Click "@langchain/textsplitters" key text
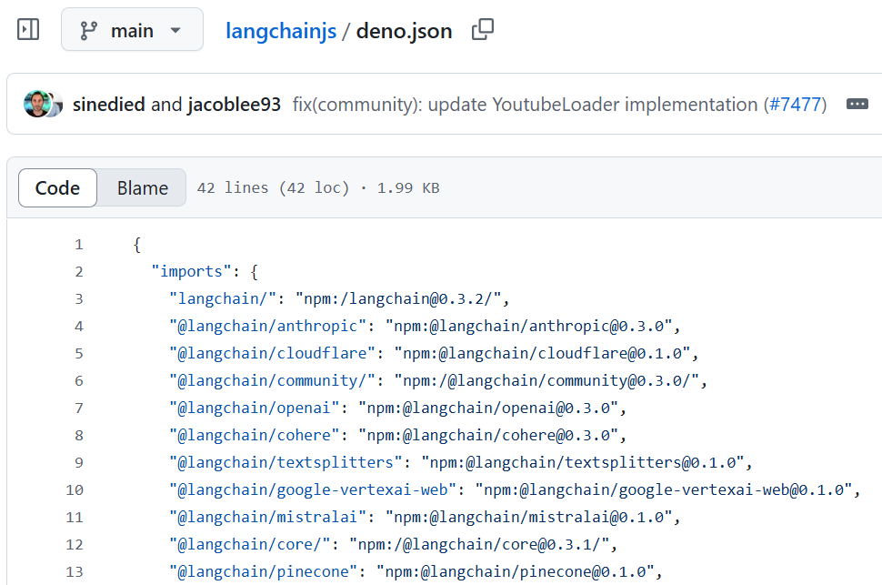Viewport: 882px width, 585px height. [286, 462]
